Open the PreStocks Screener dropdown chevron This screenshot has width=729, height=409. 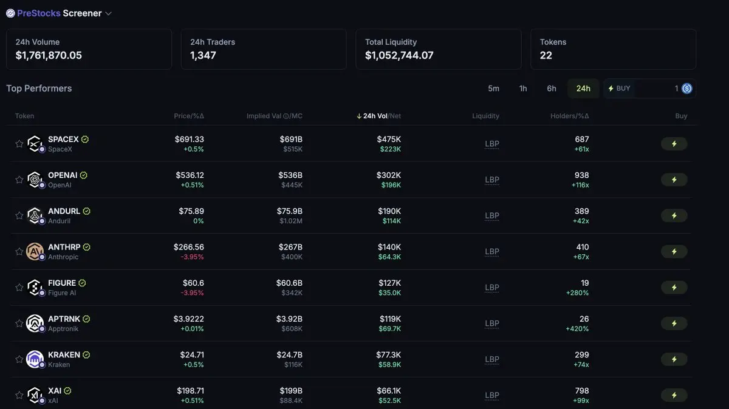click(x=108, y=13)
